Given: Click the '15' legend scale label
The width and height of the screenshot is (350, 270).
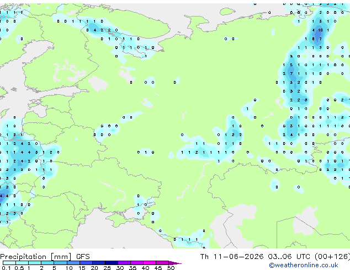Looking at the screenshot, I should tap(82, 268).
